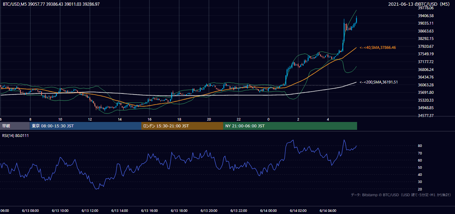Click hour 16 on price chart time axis
This screenshot has height=214, width=455.
point(149,119)
